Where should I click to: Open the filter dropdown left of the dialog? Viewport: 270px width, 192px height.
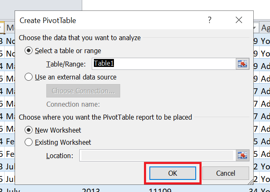pos(2,28)
